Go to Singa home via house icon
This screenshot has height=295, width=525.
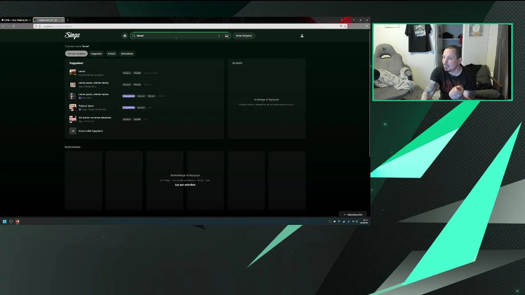tap(125, 36)
